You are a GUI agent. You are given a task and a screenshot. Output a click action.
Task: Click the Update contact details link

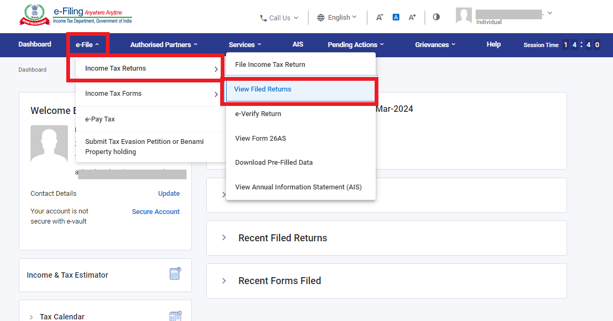pyautogui.click(x=169, y=193)
